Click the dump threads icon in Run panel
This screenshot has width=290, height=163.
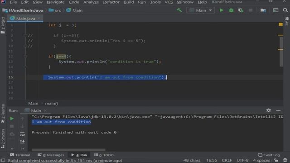pos(12,134)
